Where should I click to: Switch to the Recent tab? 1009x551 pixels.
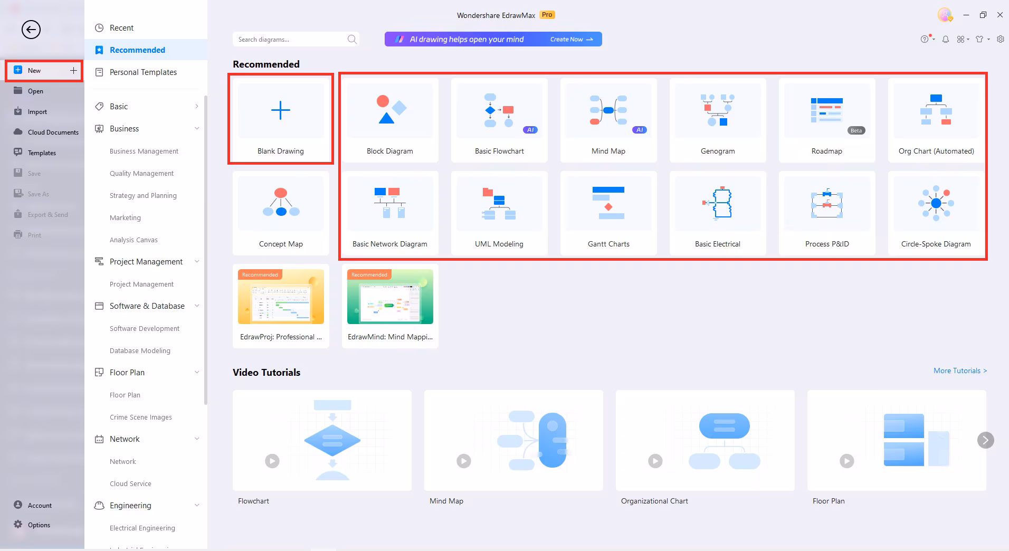pyautogui.click(x=146, y=27)
